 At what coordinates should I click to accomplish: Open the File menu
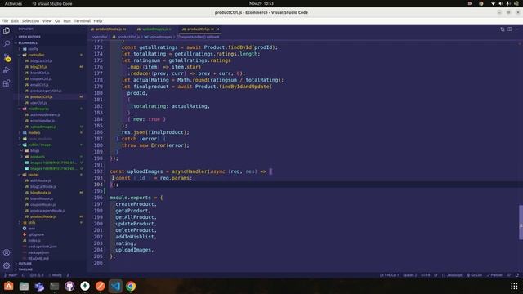pos(5,20)
